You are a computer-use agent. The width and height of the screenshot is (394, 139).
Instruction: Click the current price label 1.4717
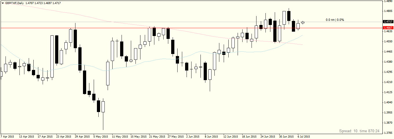[388, 22]
